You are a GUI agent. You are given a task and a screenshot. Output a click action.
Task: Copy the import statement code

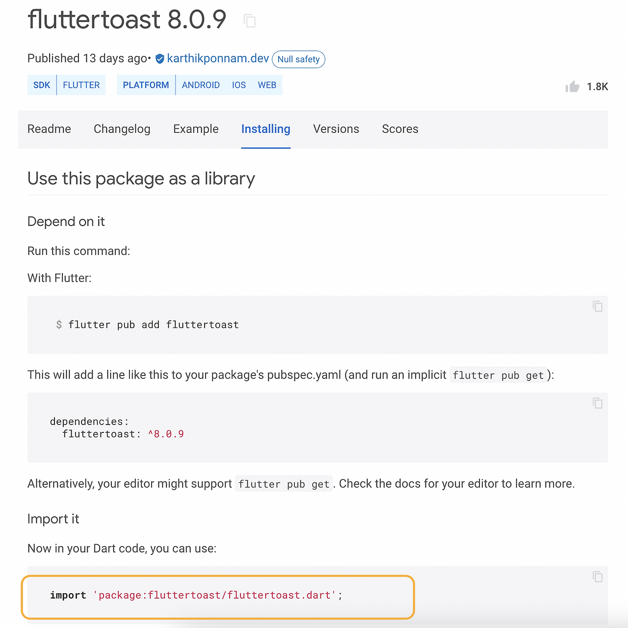coord(597,577)
